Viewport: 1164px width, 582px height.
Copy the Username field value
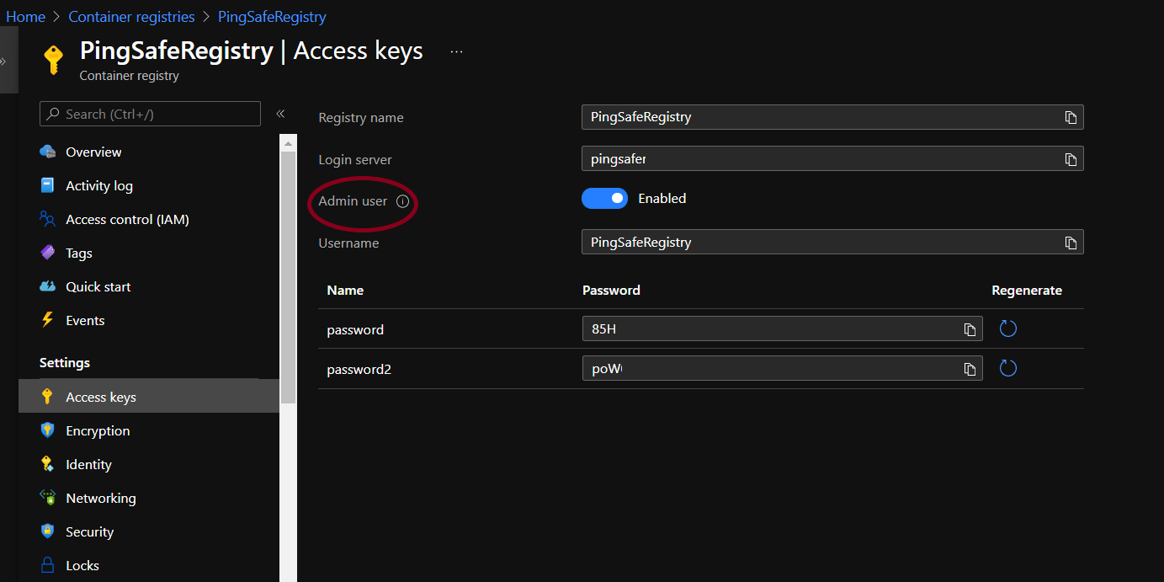click(x=1071, y=243)
